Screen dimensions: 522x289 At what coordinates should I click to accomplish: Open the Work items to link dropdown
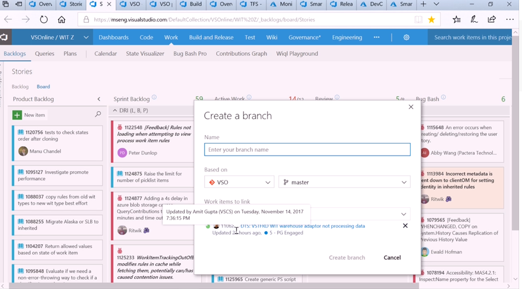click(404, 214)
